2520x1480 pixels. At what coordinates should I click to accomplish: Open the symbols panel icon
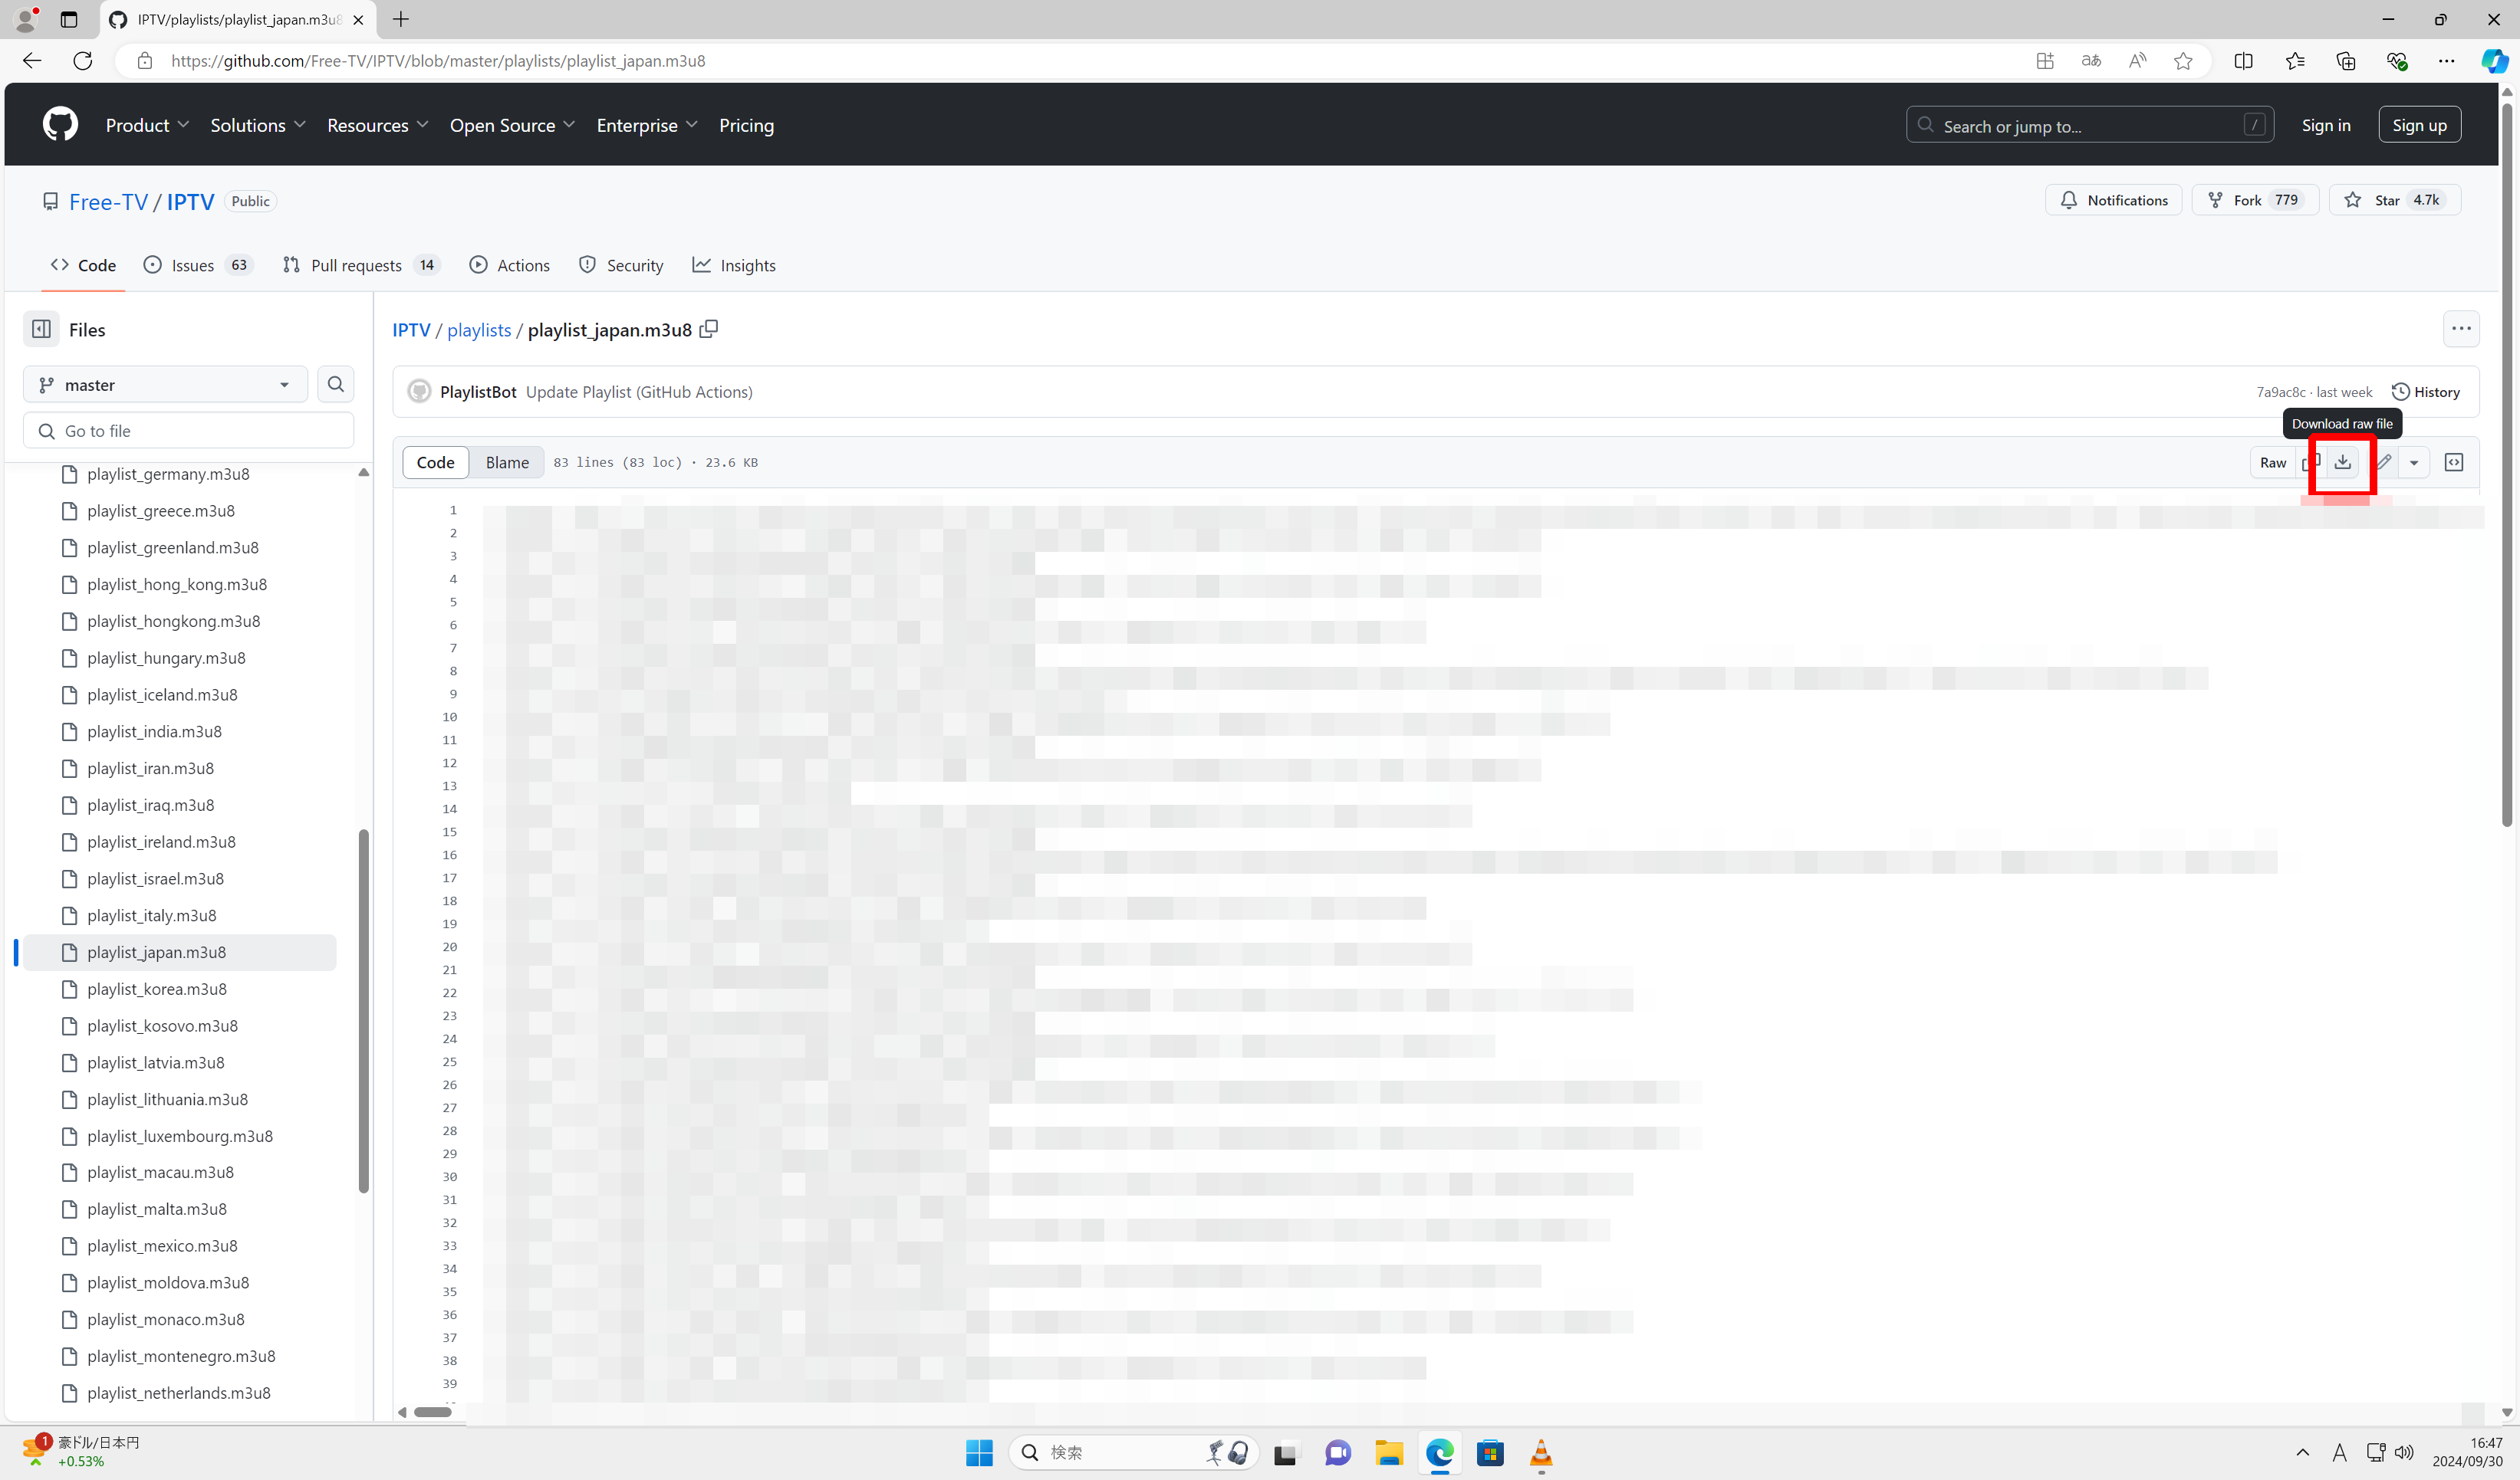click(x=2453, y=461)
